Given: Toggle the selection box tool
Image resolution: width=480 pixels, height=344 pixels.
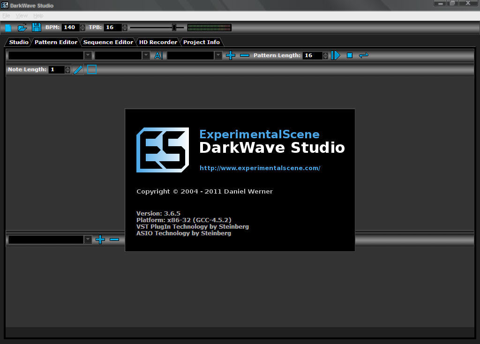Looking at the screenshot, I should (91, 69).
